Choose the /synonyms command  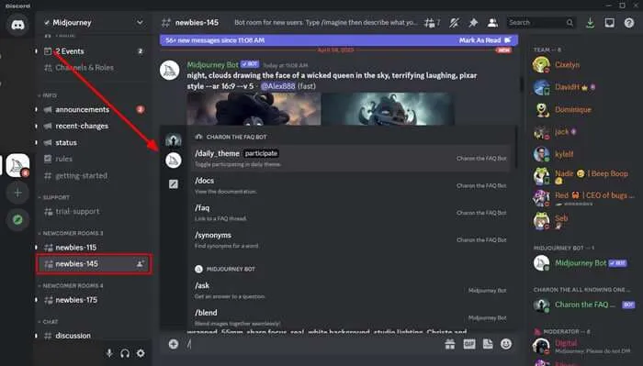click(x=351, y=239)
